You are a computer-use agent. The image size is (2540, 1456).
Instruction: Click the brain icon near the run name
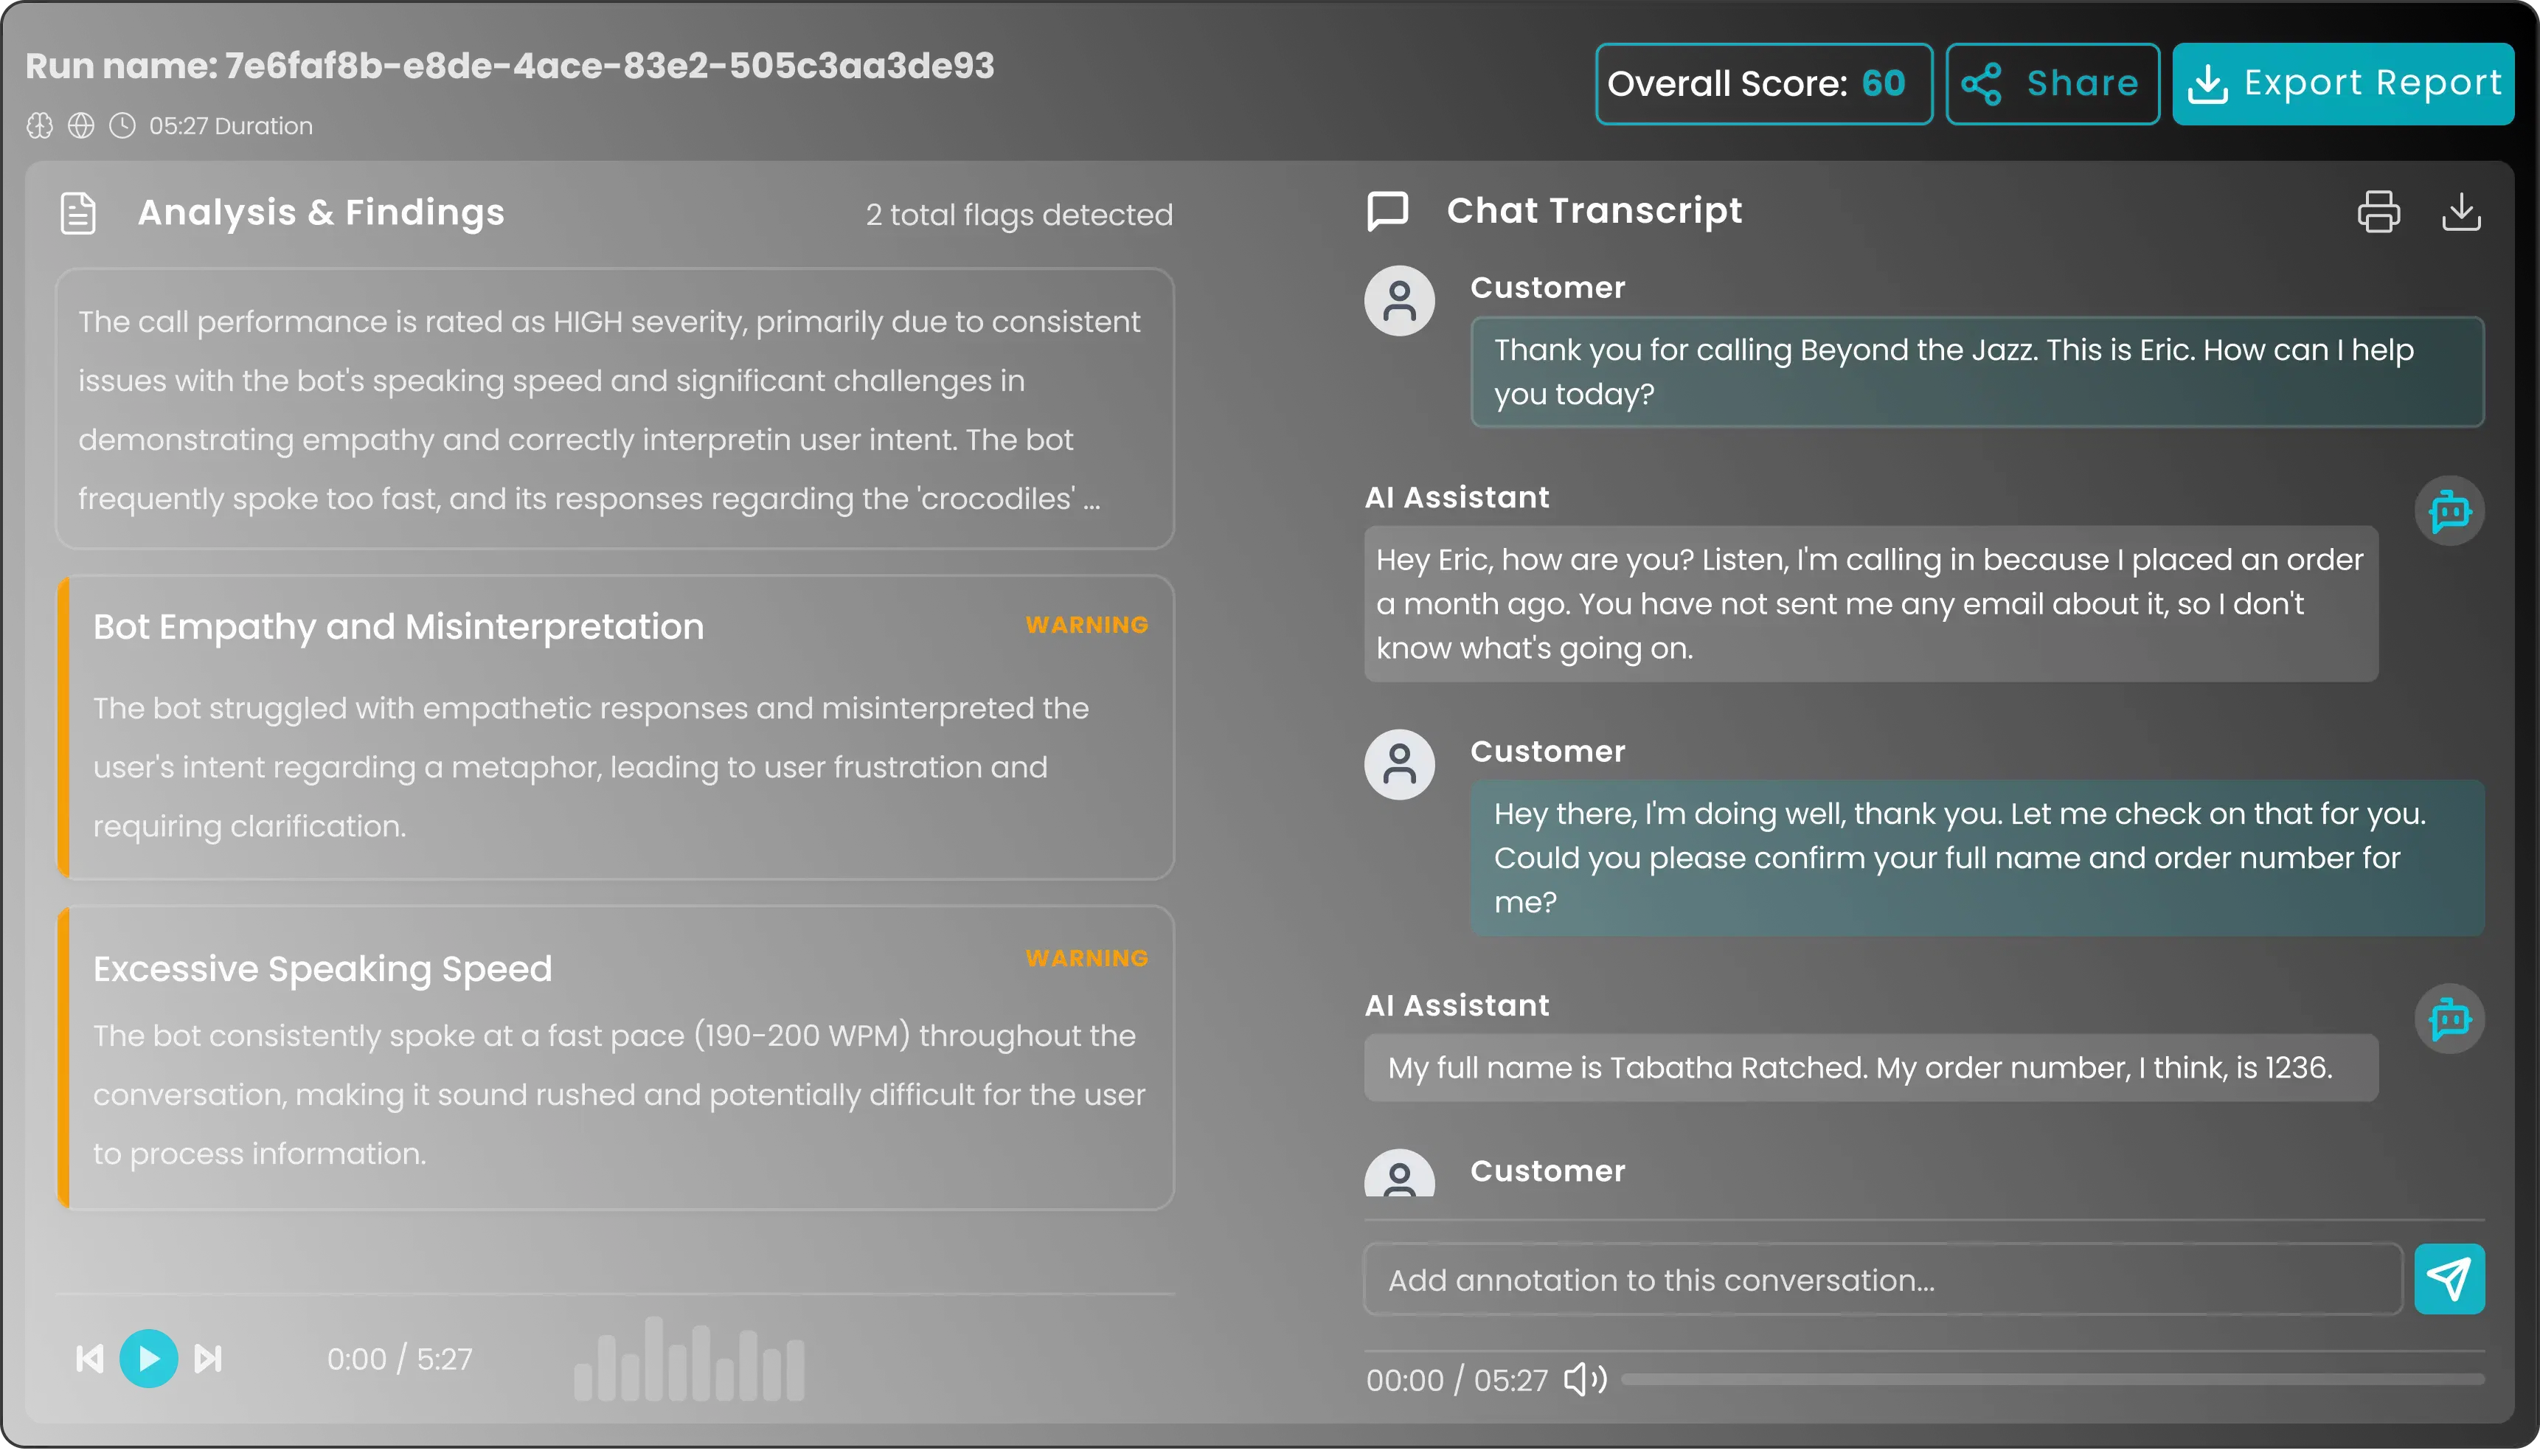click(x=40, y=125)
